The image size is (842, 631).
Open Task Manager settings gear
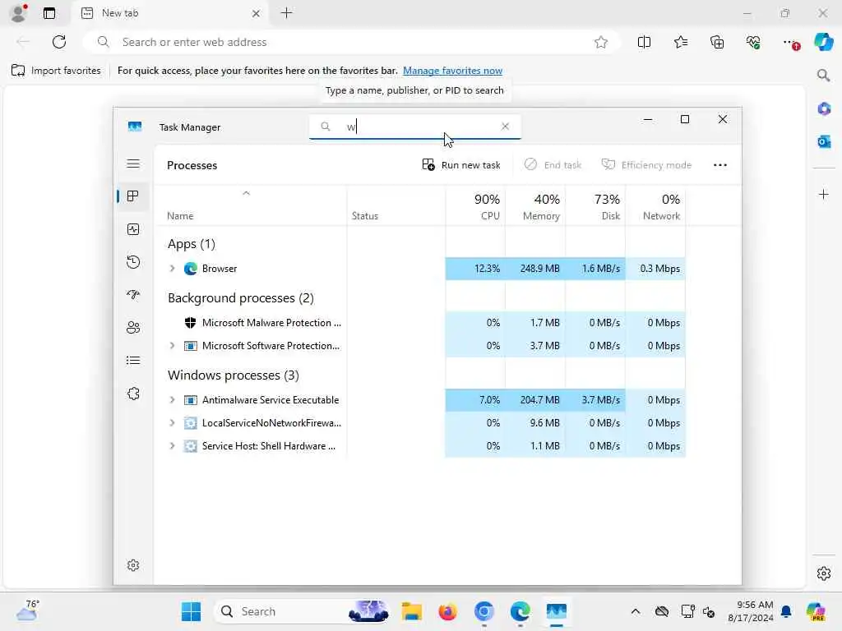click(x=133, y=565)
